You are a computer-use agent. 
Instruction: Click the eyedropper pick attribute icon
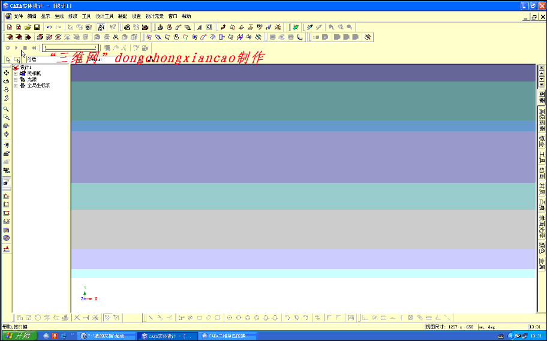pyautogui.click(x=309, y=27)
